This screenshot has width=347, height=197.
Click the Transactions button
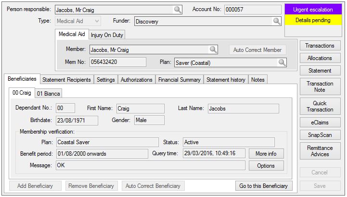320,46
